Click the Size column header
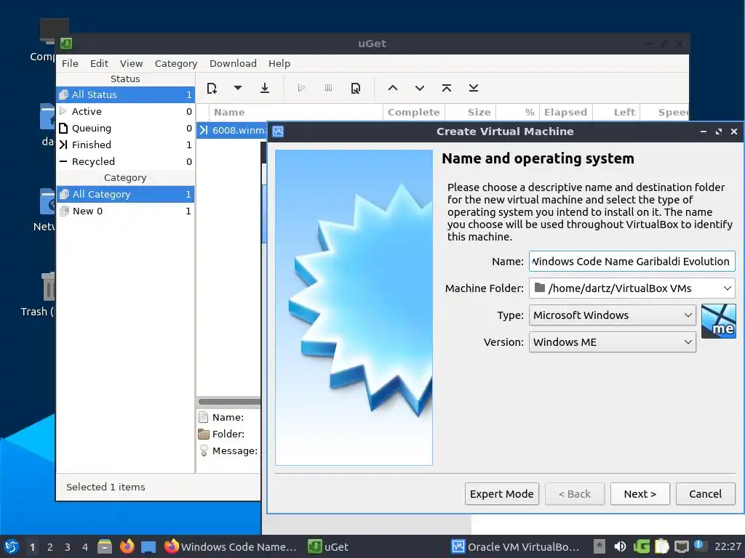 click(x=471, y=112)
